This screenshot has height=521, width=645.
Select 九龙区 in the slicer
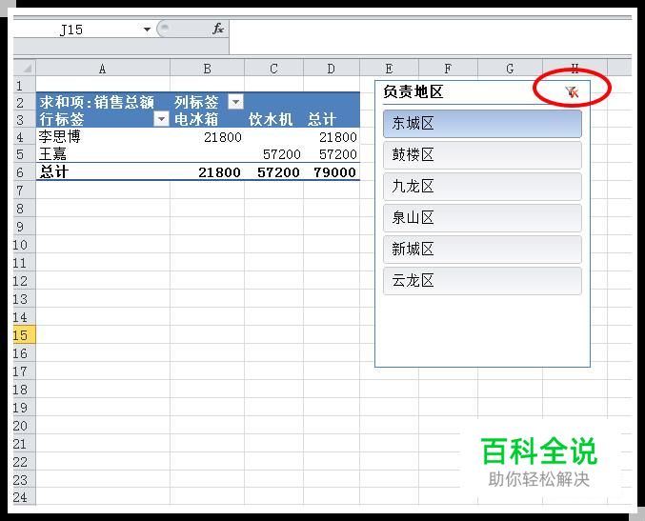[482, 187]
